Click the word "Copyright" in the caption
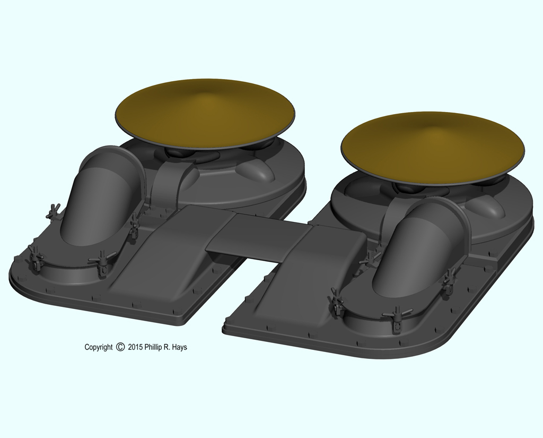Image resolution: width=543 pixels, height=438 pixels. (x=99, y=347)
